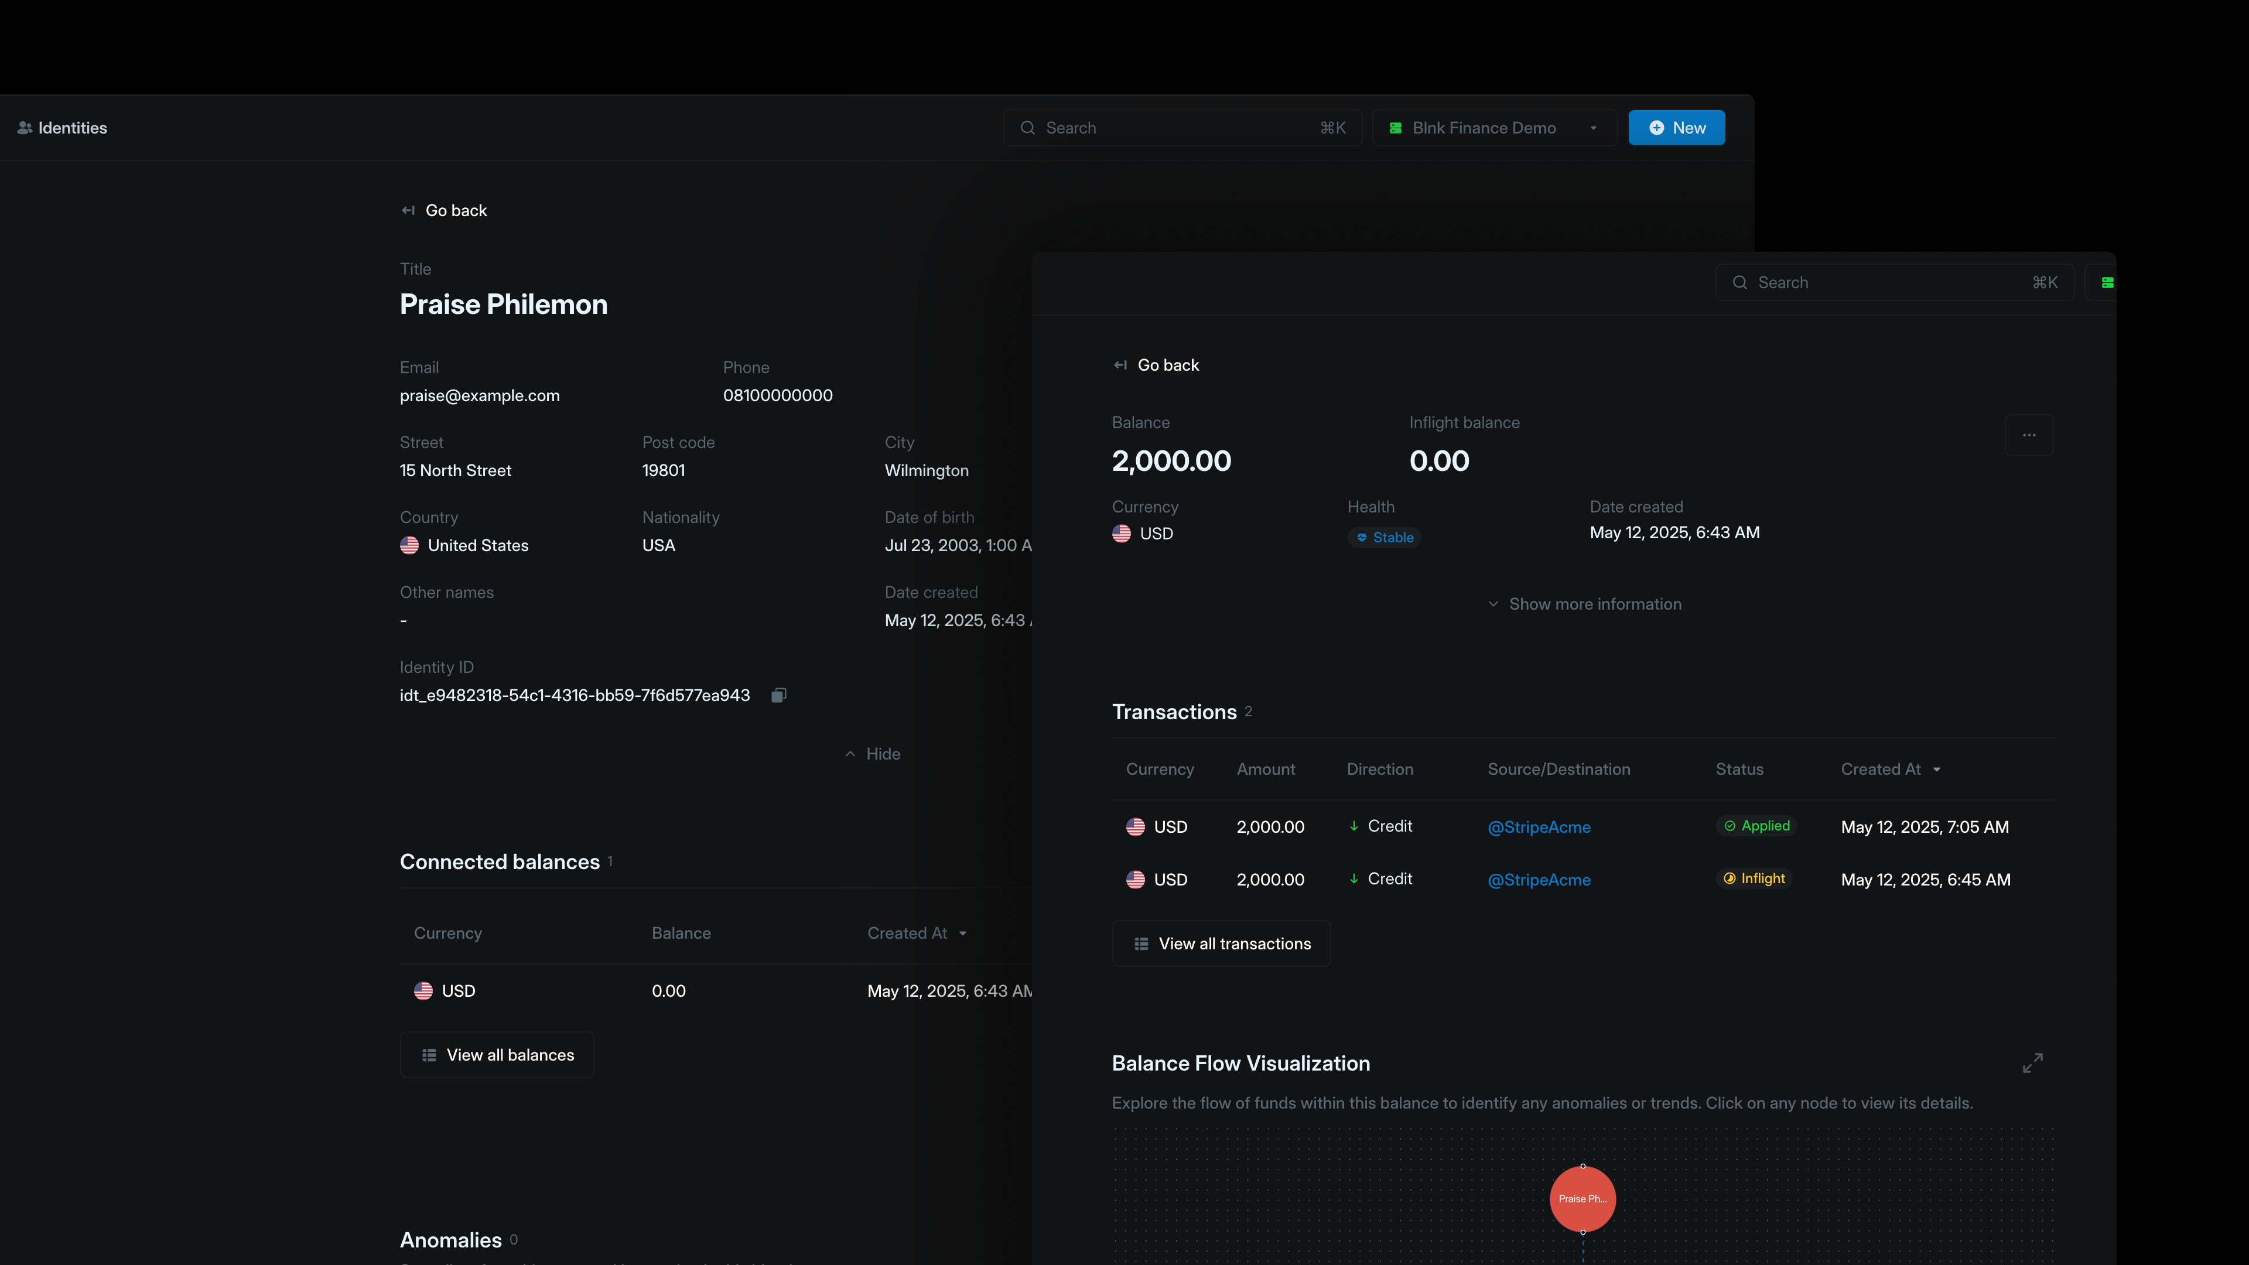Click the Identities header icon

pyautogui.click(x=25, y=128)
